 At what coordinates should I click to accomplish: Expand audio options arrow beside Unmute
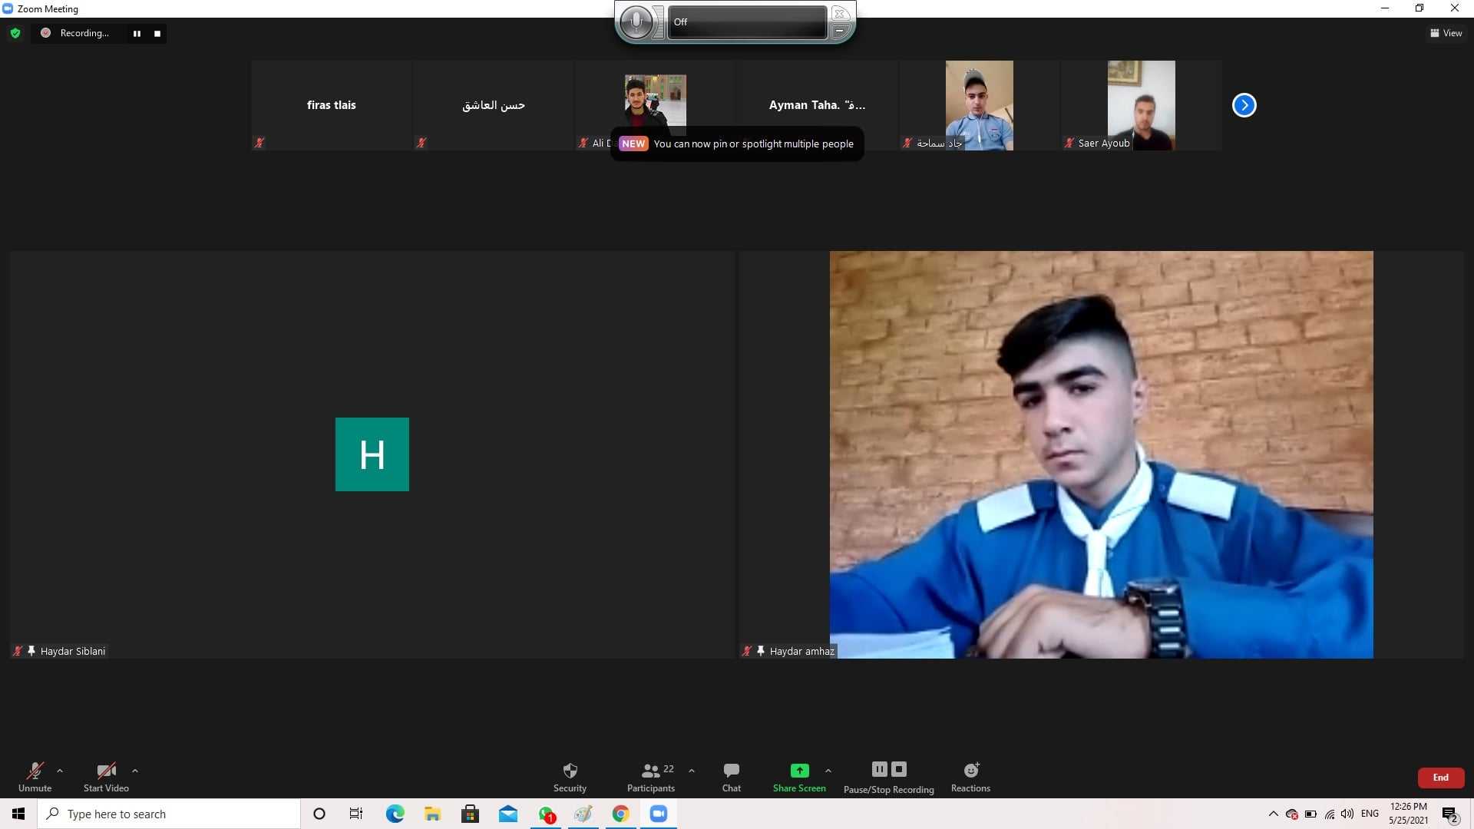60,771
